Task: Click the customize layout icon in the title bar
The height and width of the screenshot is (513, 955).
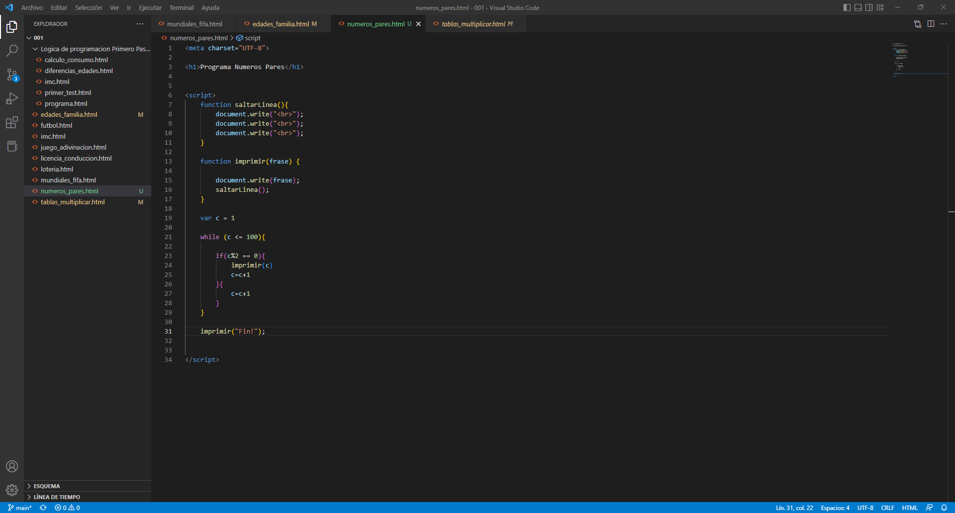Action: tap(880, 7)
